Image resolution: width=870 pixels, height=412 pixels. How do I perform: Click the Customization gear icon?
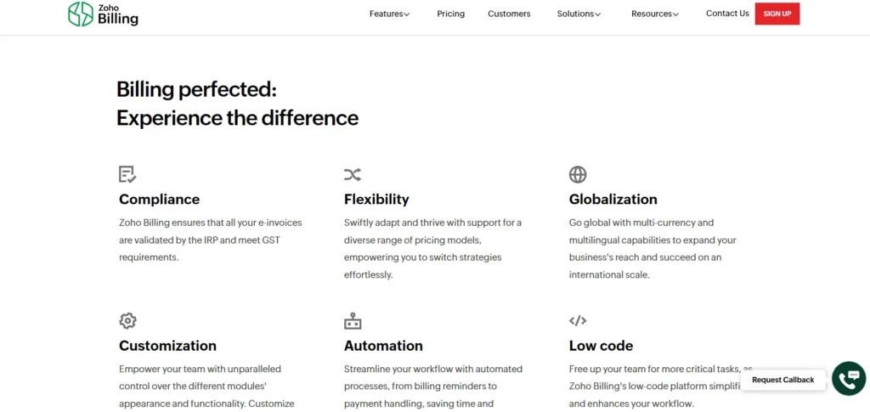[127, 320]
